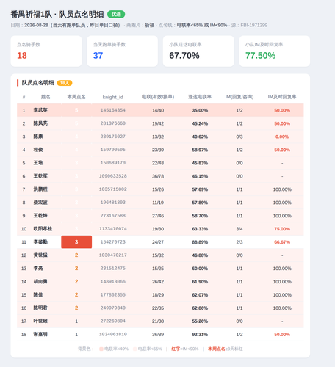Select the 点名骑手数 card showing 18
The width and height of the screenshot is (335, 367).
tap(46, 51)
